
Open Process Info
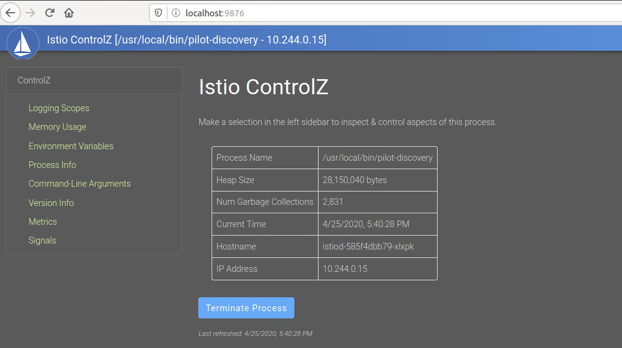tap(52, 164)
